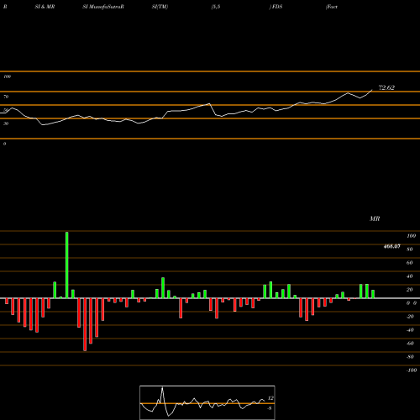The image size is (420, 420).
Task: Select the 'SI MunafaSutraR' header text
Action: coord(103,7)
